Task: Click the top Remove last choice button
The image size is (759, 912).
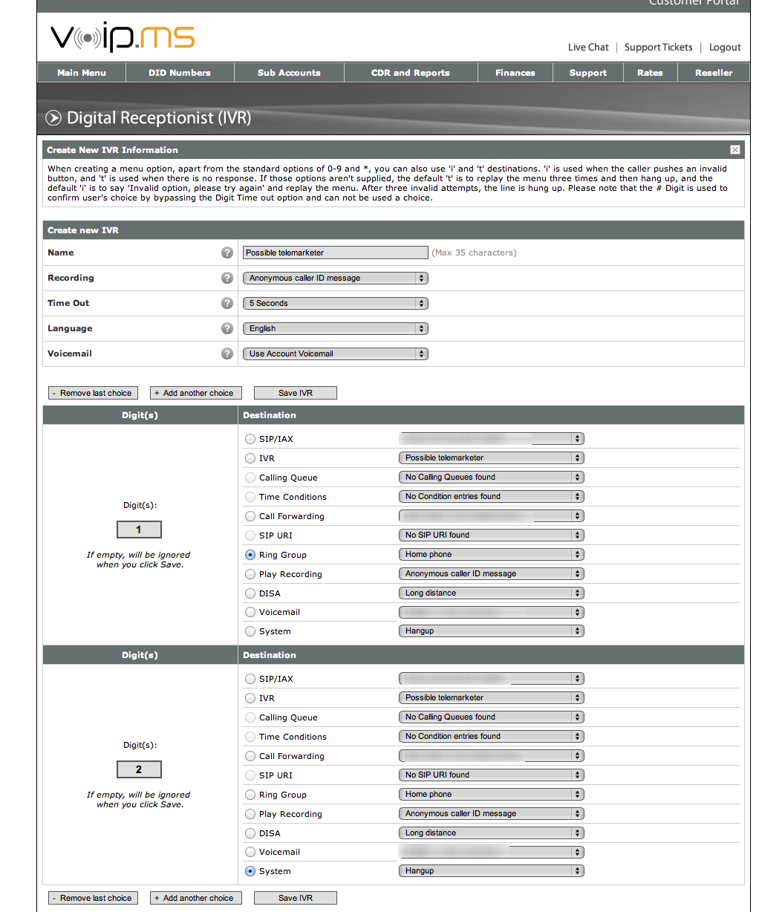Action: click(x=93, y=393)
